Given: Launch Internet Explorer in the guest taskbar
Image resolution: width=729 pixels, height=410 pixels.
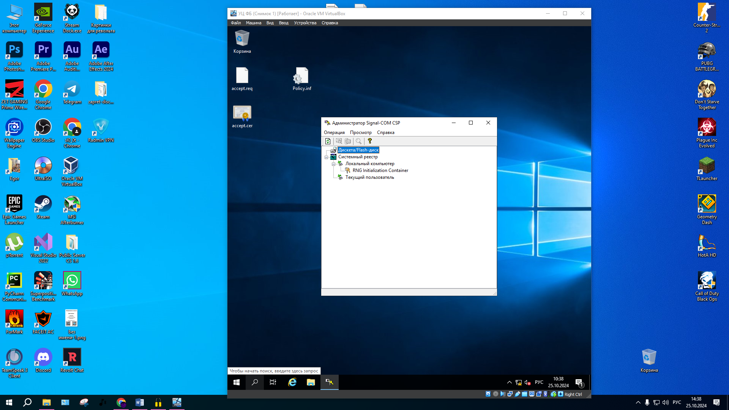Looking at the screenshot, I should click(x=292, y=382).
